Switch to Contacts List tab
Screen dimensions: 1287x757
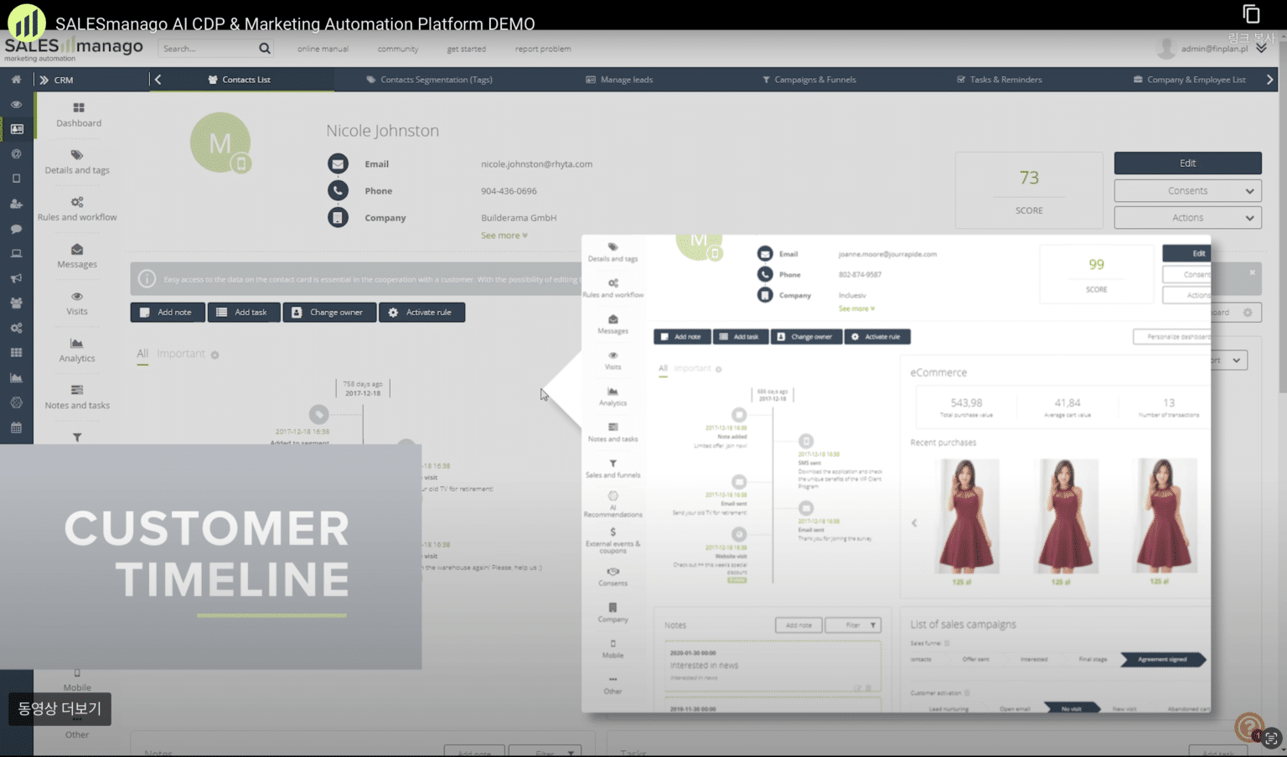[x=240, y=80]
